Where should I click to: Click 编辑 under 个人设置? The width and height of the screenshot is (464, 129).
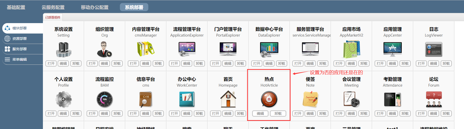point(63,114)
